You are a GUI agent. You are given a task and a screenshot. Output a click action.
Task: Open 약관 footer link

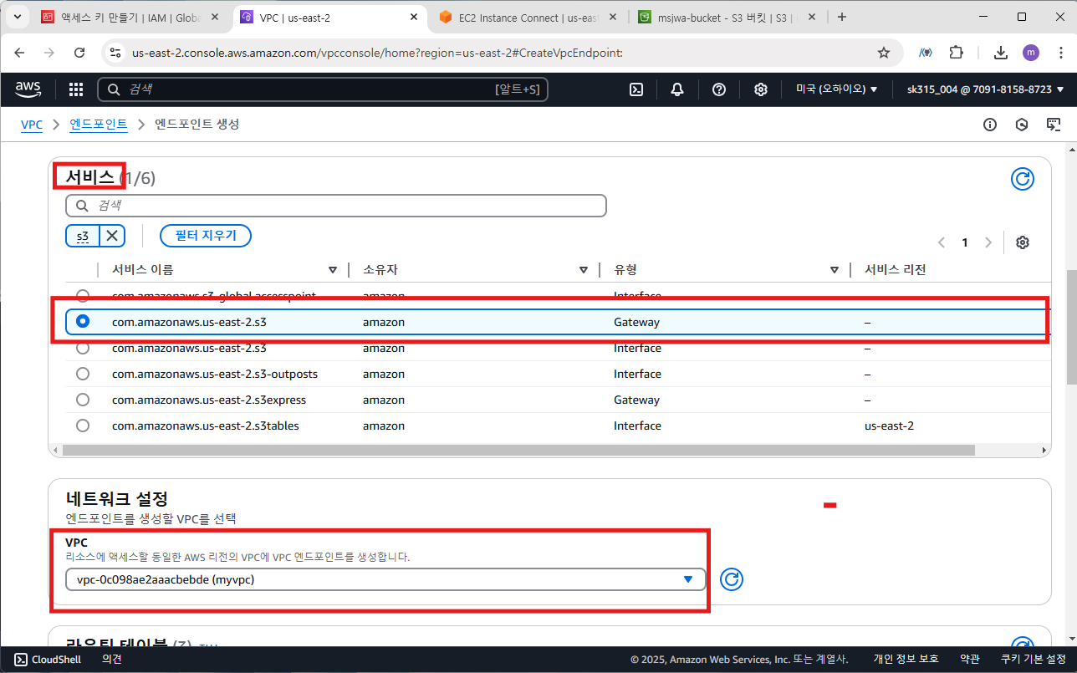tap(970, 659)
